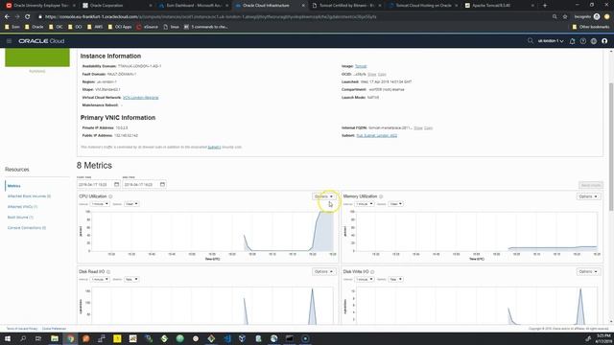Open the VCN London Regional link

pyautogui.click(x=141, y=98)
